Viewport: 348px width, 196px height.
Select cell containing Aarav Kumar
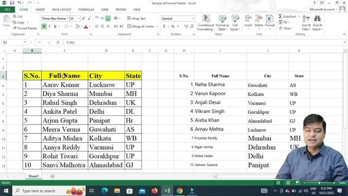[x=65, y=85]
